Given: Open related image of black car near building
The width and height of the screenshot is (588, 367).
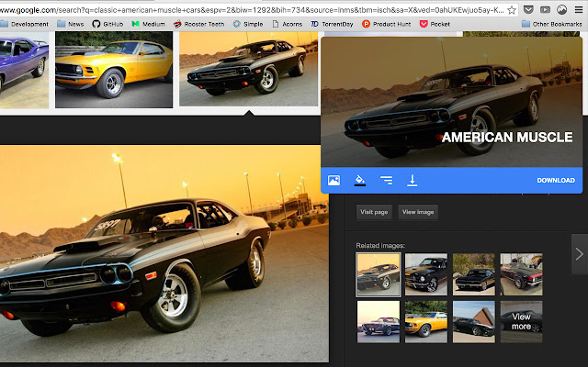Looking at the screenshot, I should coord(474,322).
